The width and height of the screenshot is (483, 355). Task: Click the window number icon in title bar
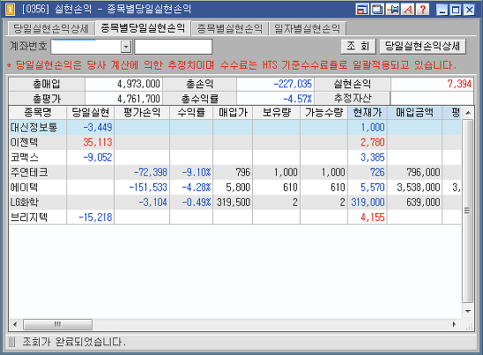(11, 9)
